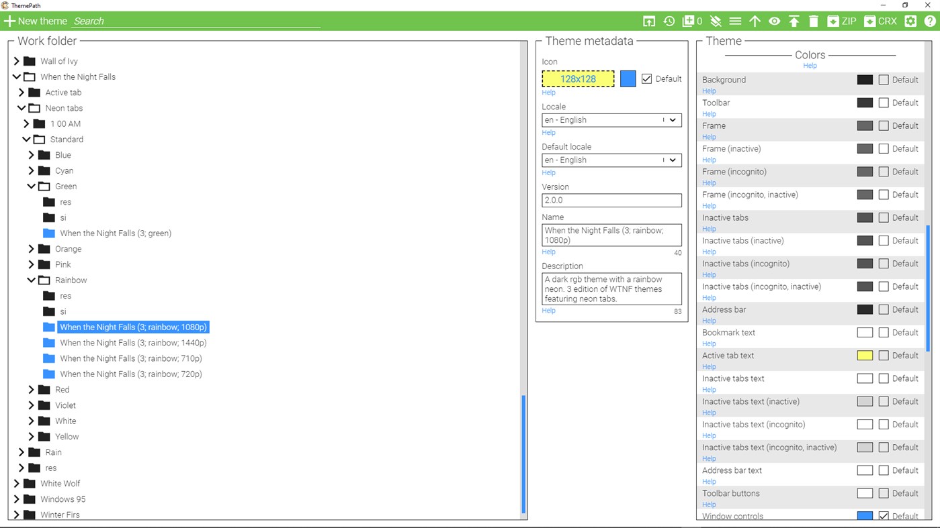The image size is (940, 528).
Task: Open the work folder icon in the toolbar
Action: pos(649,21)
